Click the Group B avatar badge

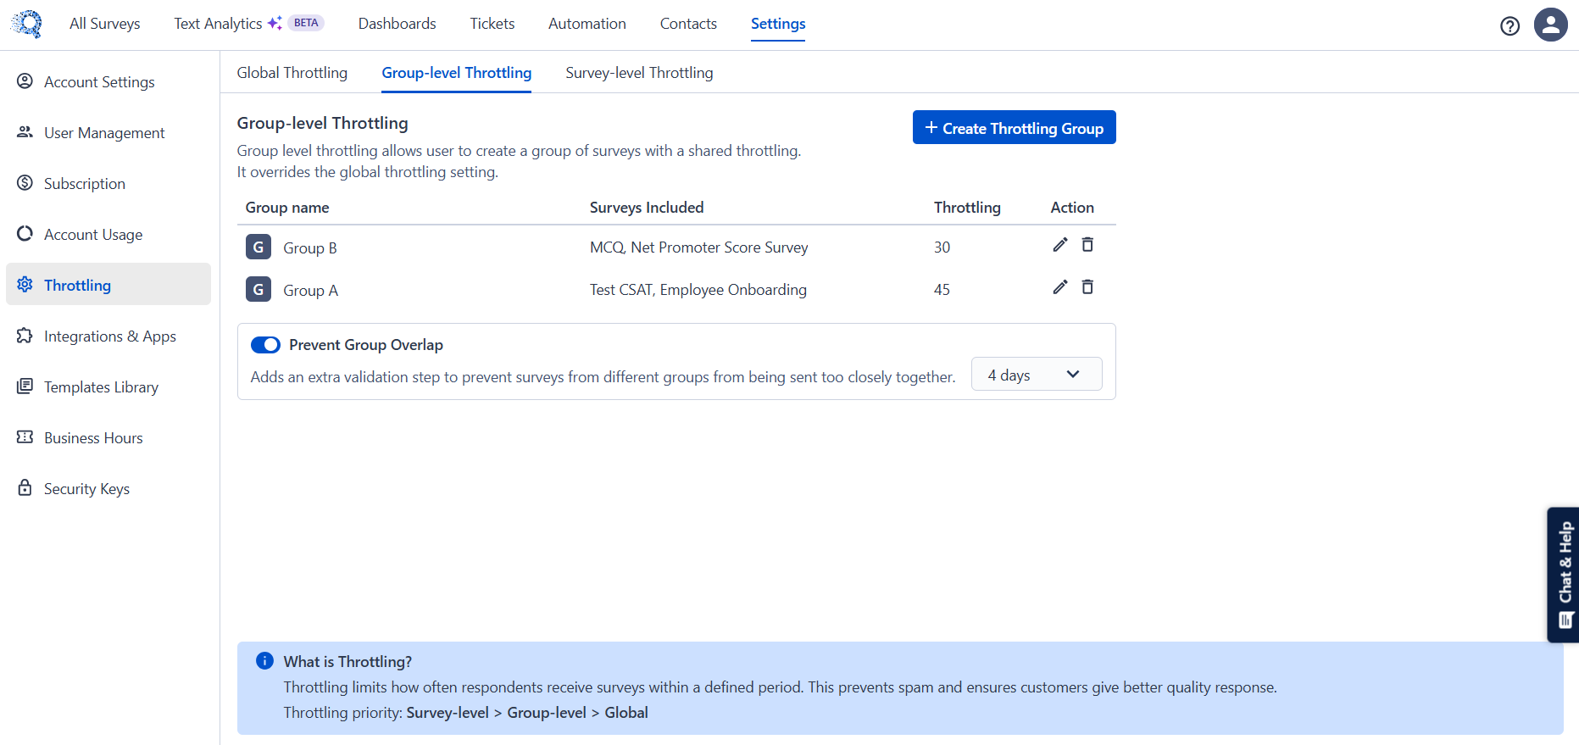coord(259,247)
